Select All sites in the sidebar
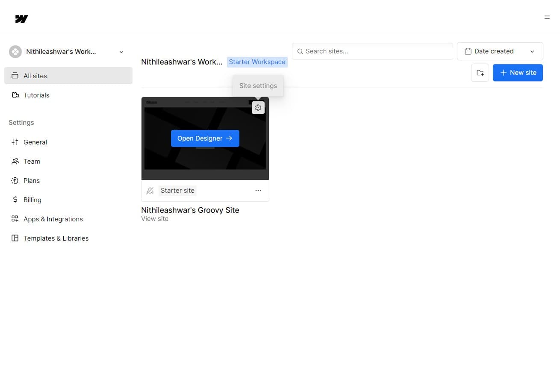The image size is (560, 382). (x=68, y=76)
